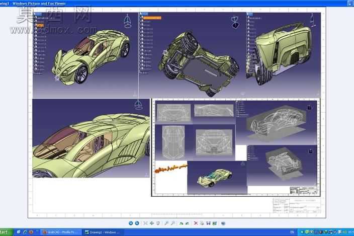Click the EN language indicator
The height and width of the screenshot is (236, 354).
tap(292, 232)
